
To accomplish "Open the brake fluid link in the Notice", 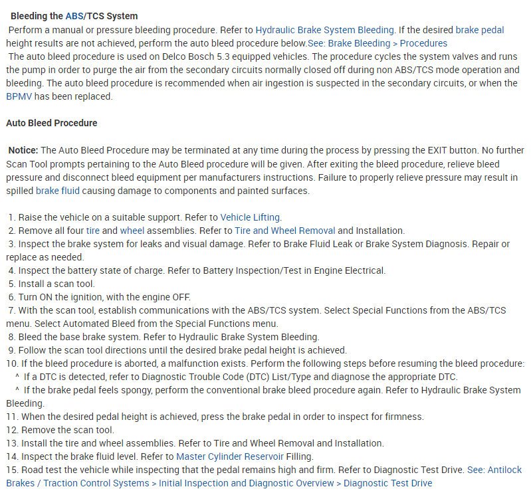I will (57, 190).
